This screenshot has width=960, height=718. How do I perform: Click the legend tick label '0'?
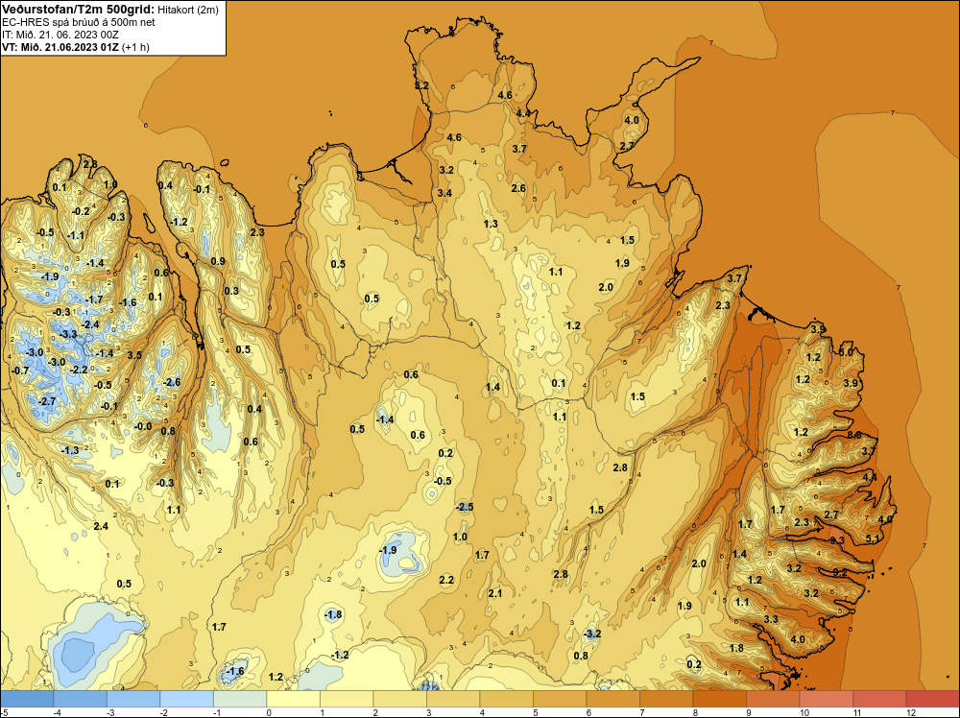(269, 712)
